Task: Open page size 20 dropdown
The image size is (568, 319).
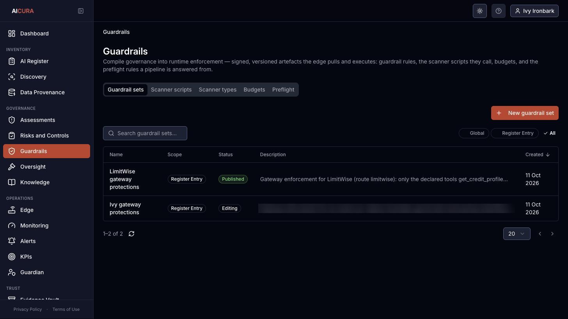Action: pos(517,234)
